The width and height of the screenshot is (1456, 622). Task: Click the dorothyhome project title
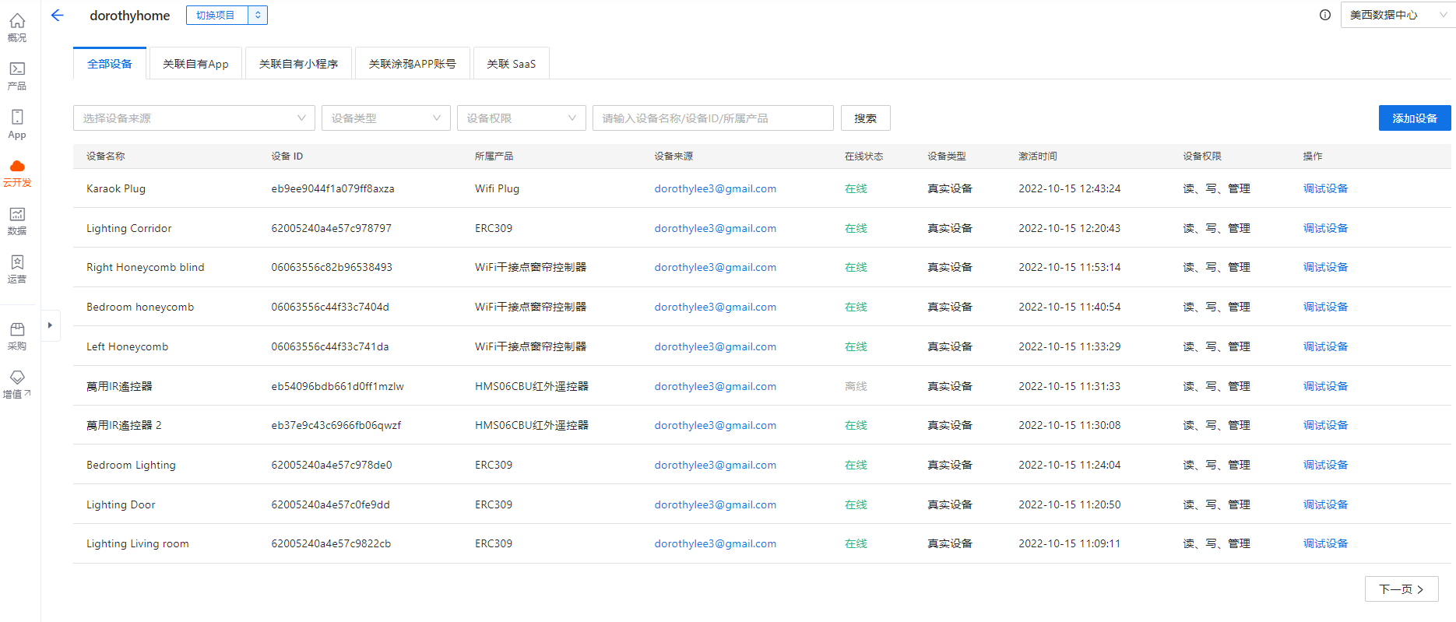click(x=130, y=16)
